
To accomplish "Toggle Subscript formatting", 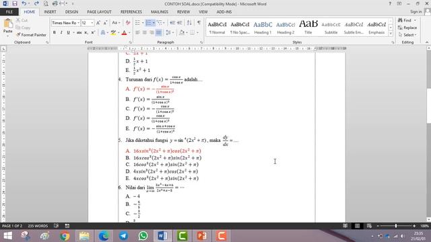I will 86,33.
